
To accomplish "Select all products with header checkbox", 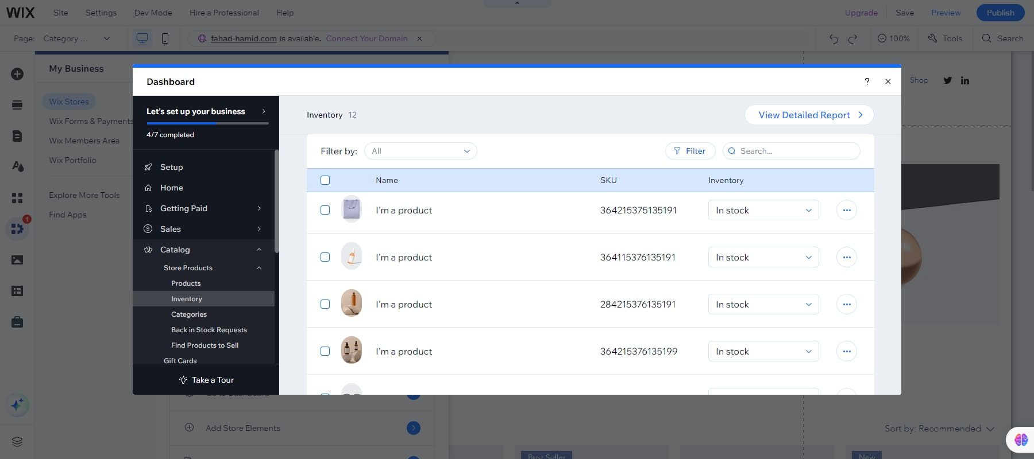I will pos(325,180).
